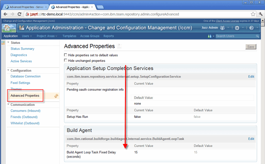The image size is (265, 164).
Task: Click the browser forward arrow
Action: point(12,14)
